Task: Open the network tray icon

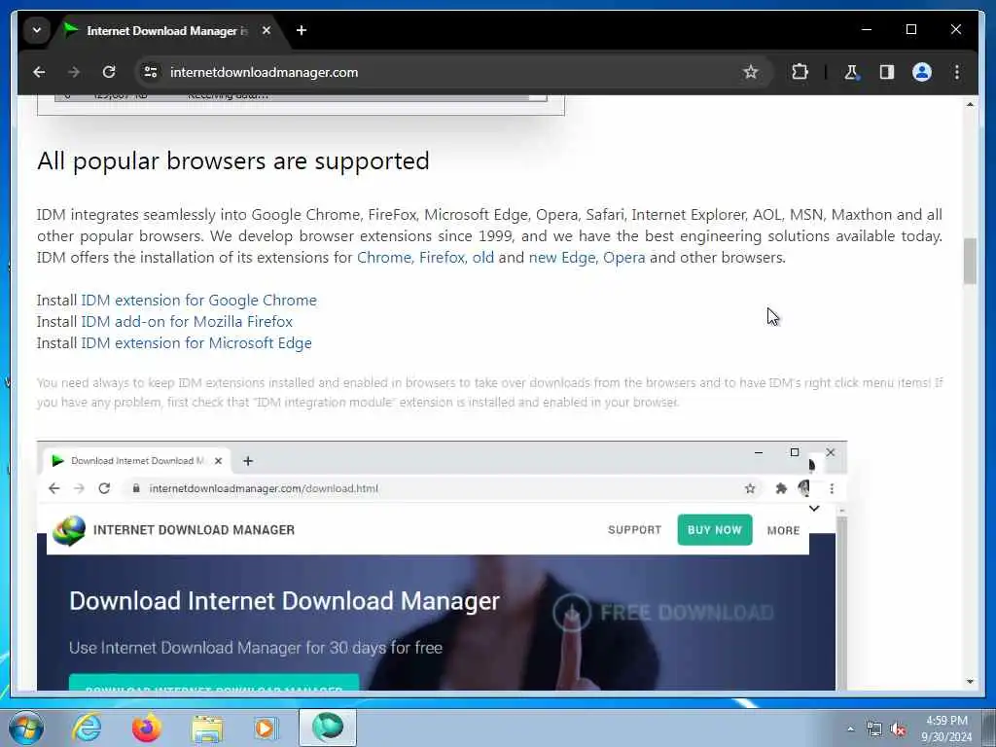Action: point(874,729)
